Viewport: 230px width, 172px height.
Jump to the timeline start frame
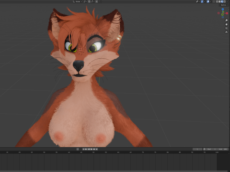tap(83, 149)
